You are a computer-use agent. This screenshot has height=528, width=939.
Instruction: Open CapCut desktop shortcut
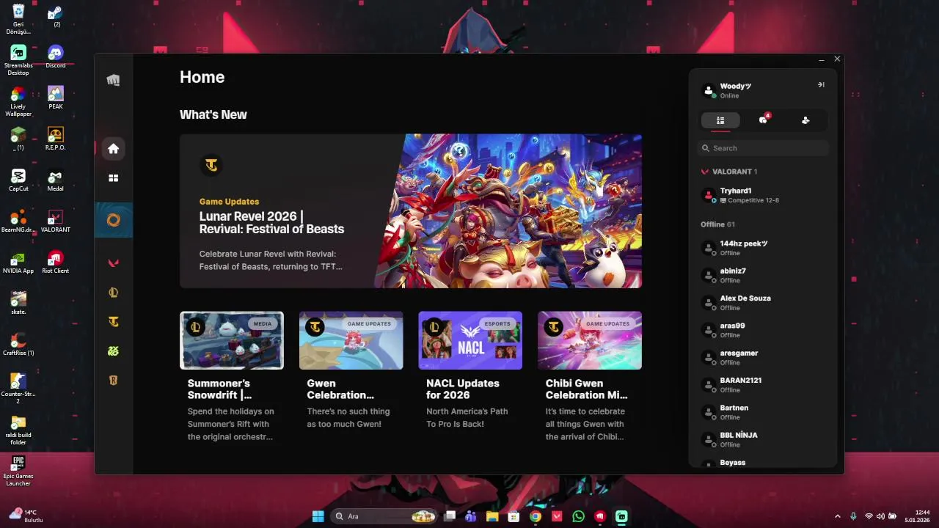[18, 180]
